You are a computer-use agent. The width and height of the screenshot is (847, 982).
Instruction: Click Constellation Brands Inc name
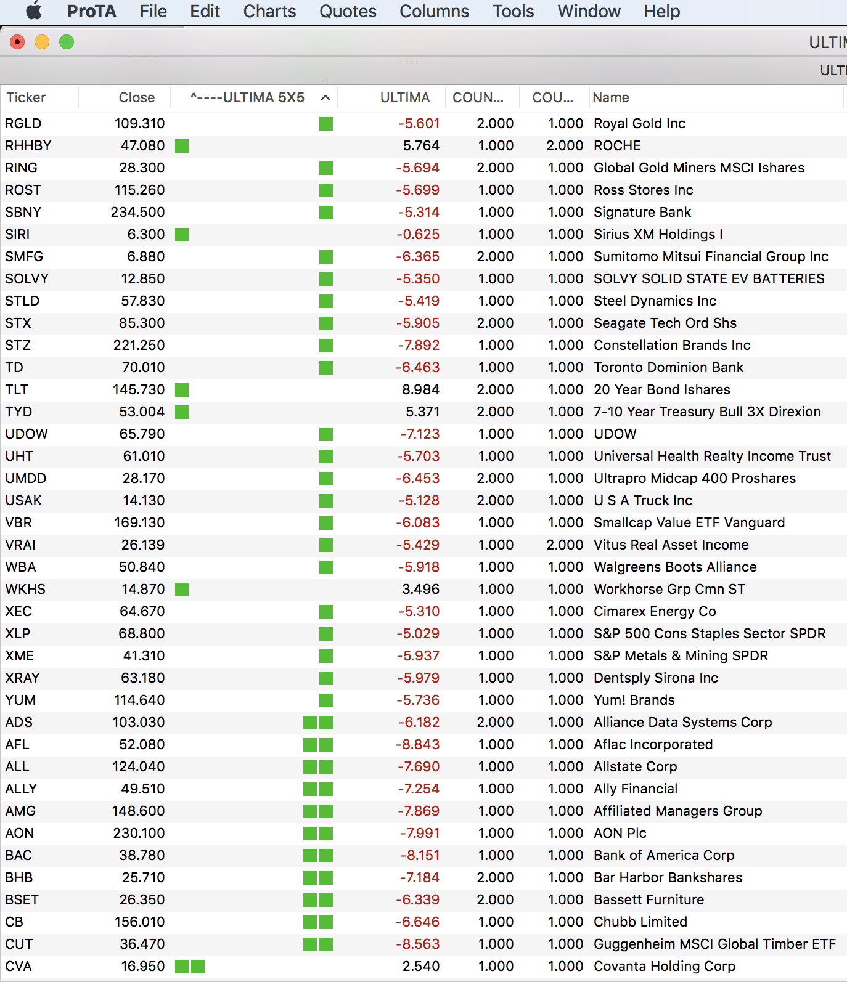pos(672,345)
